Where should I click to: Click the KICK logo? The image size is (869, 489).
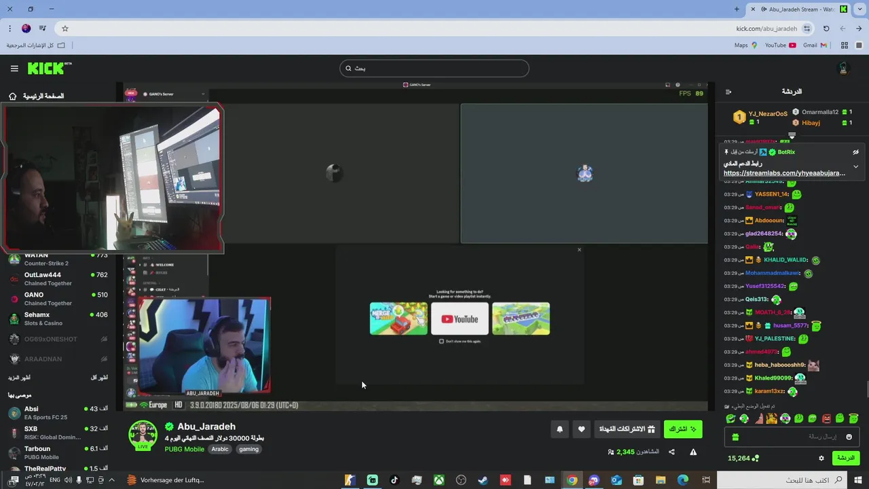pyautogui.click(x=49, y=68)
